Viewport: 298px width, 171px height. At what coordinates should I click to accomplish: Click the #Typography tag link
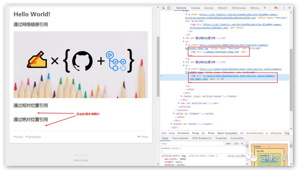coord(33,137)
